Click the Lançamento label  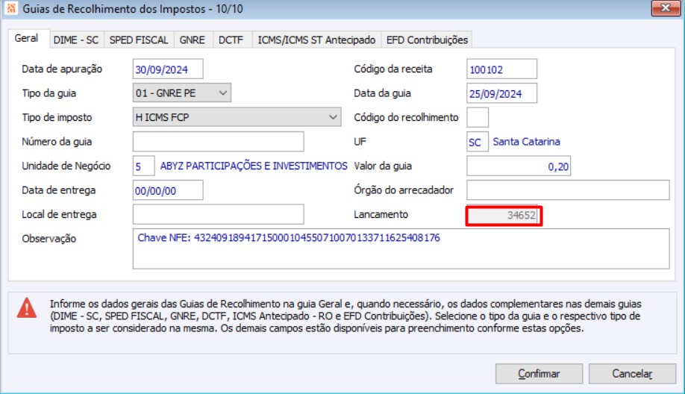click(381, 214)
